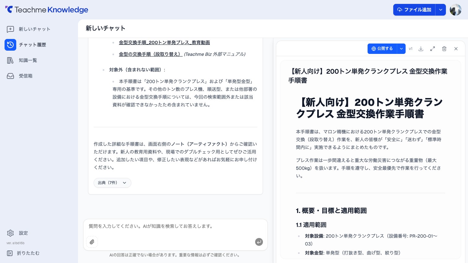Click the 折りたたむ collapse panel icon
468x263 pixels.
click(x=10, y=253)
